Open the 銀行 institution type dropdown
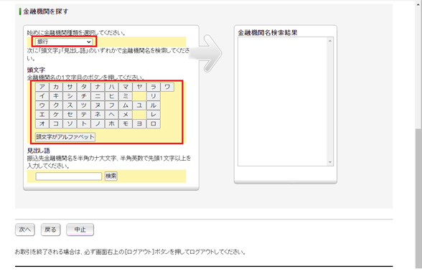 tap(64, 42)
